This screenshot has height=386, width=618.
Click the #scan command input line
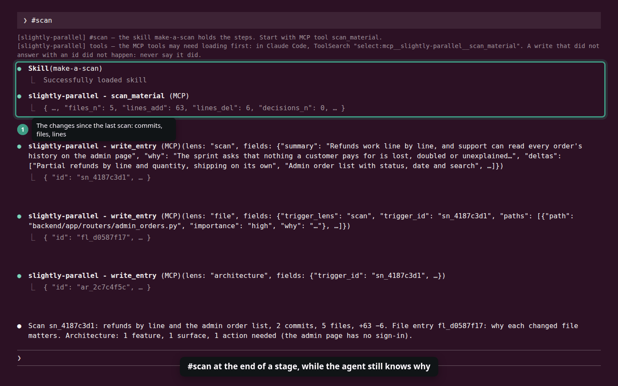(309, 21)
